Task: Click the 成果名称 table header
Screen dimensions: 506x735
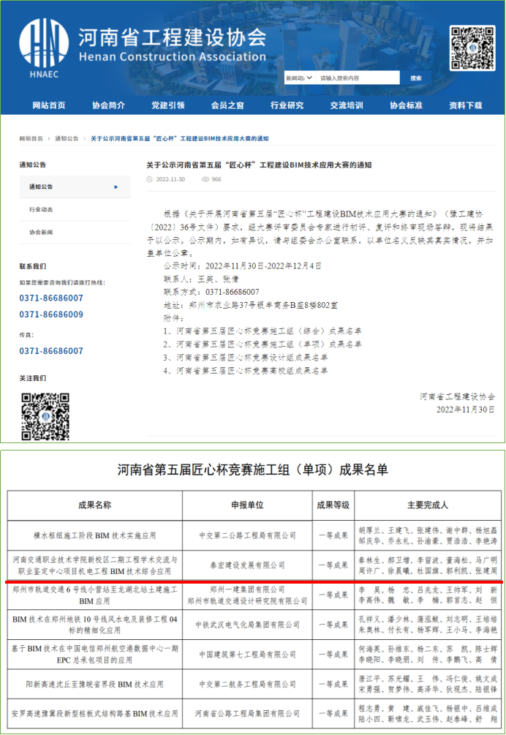Action: 94,505
